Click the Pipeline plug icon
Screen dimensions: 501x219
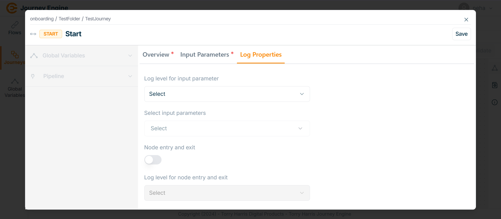click(x=33, y=76)
